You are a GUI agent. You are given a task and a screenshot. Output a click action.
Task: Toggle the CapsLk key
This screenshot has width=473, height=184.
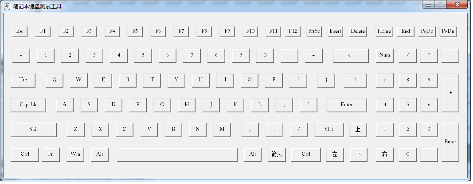[x=28, y=105]
